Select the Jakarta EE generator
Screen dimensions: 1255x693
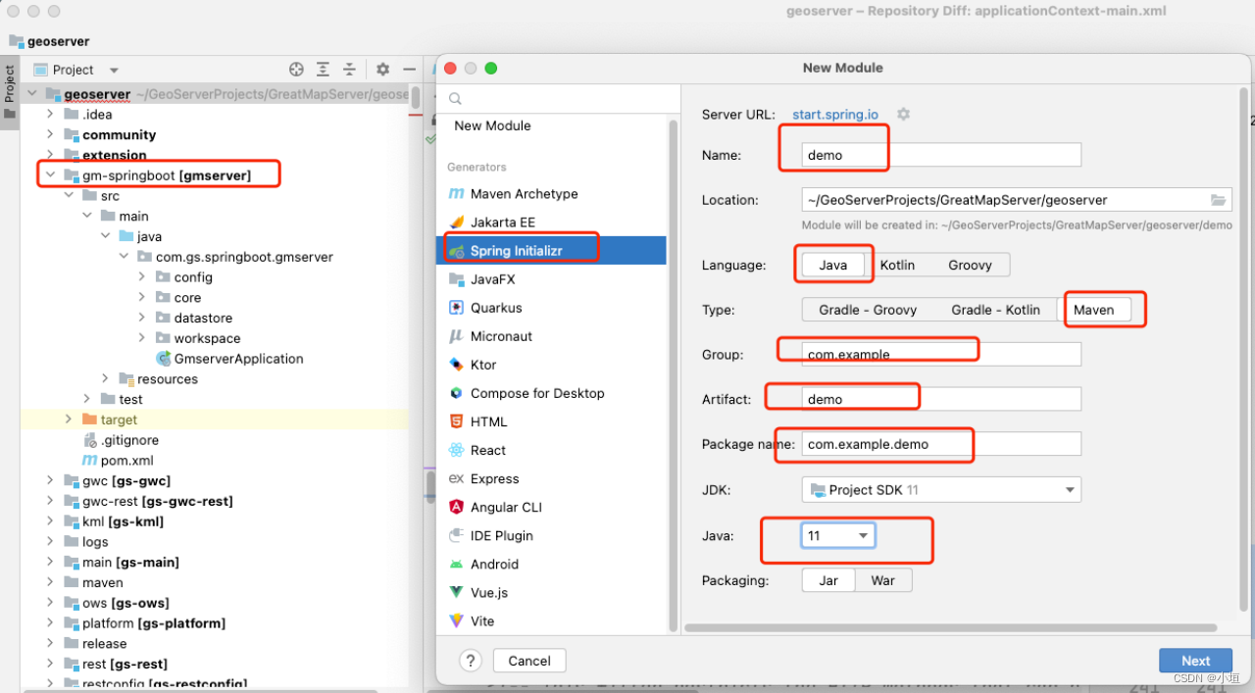pyautogui.click(x=551, y=223)
